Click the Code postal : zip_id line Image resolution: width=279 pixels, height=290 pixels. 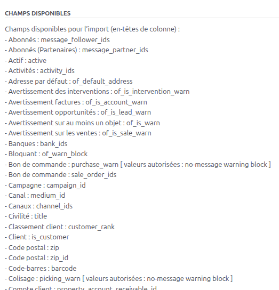[x=36, y=258]
